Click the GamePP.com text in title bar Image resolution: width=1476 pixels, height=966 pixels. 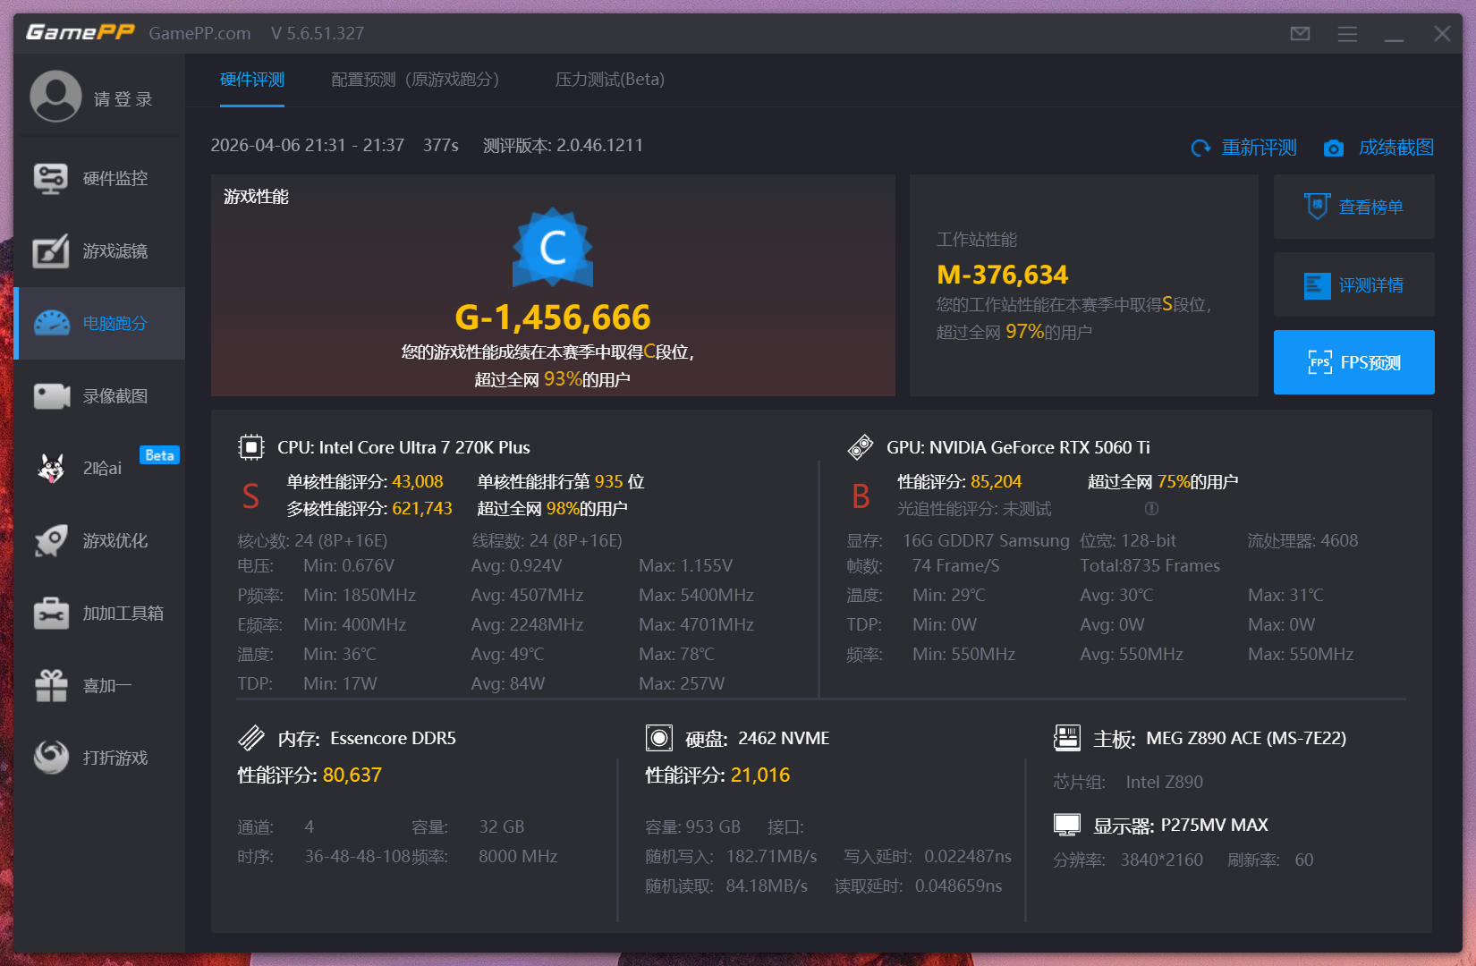pos(199,33)
